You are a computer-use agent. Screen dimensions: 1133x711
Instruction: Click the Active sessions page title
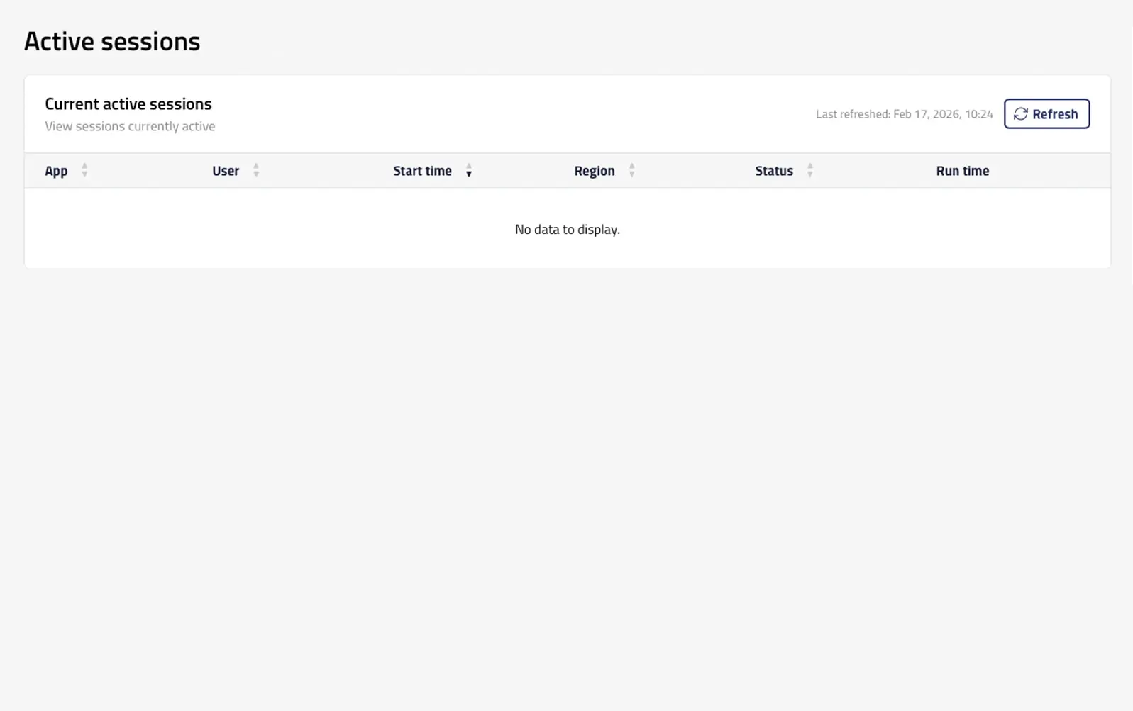click(x=112, y=41)
